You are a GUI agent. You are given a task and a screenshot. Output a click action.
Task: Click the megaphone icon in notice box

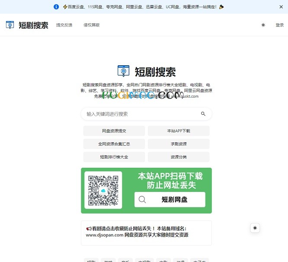(x=89, y=229)
